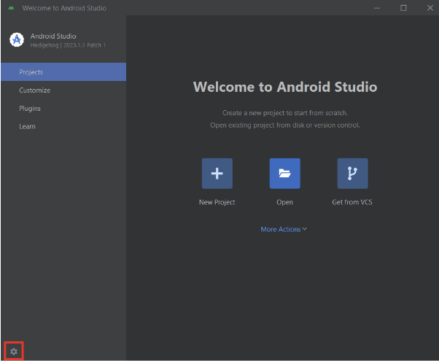Click the 'Create a new project' description text

click(285, 113)
